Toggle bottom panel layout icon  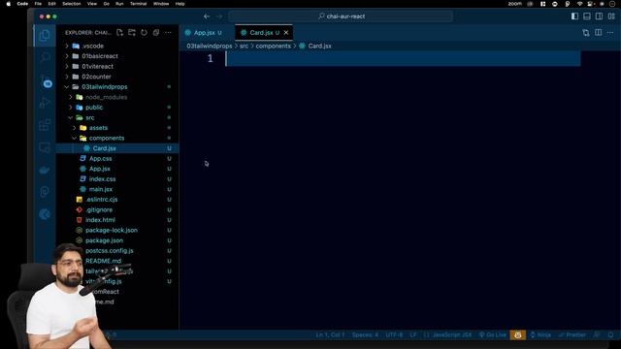click(x=587, y=16)
